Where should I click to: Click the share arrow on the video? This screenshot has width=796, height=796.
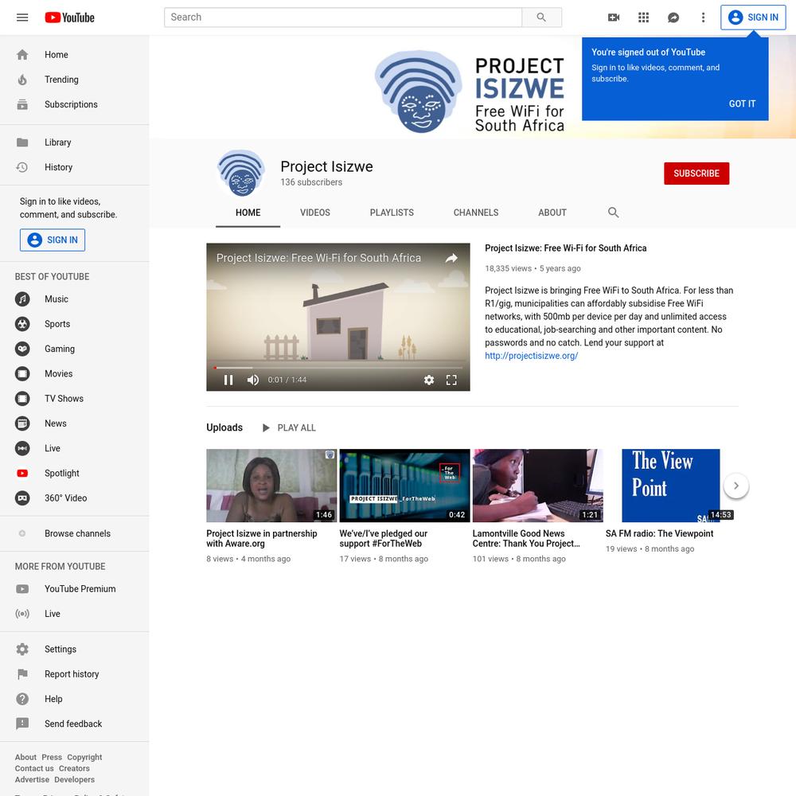(x=451, y=259)
